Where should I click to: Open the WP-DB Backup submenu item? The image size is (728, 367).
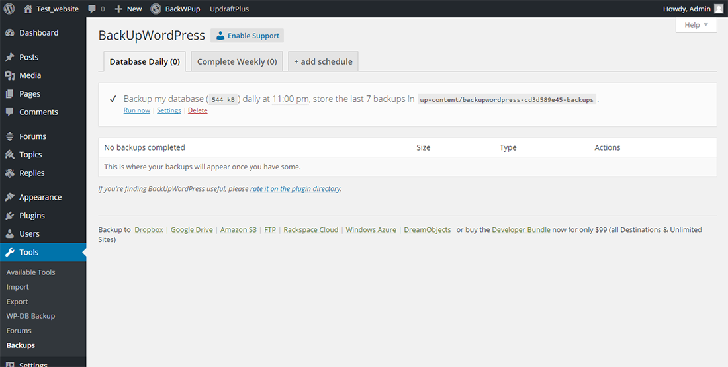(30, 316)
